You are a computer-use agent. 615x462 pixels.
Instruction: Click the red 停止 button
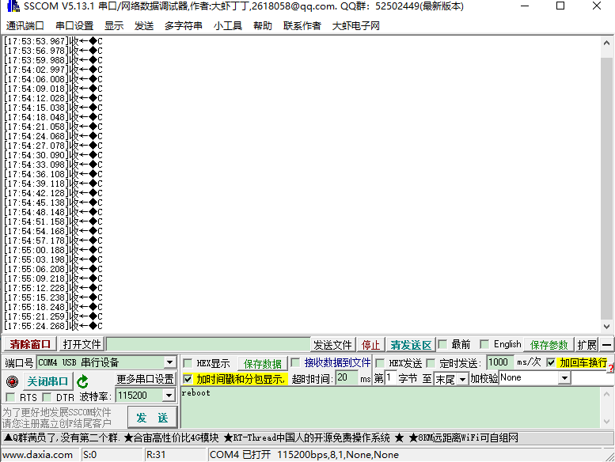(370, 345)
